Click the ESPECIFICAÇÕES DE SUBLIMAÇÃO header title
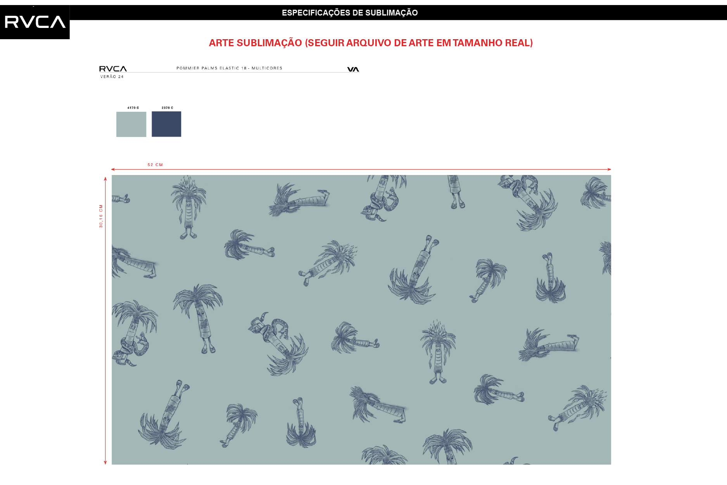 pos(350,13)
